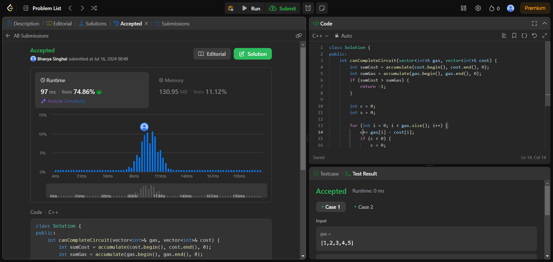Click the streak flame counter

(494, 8)
